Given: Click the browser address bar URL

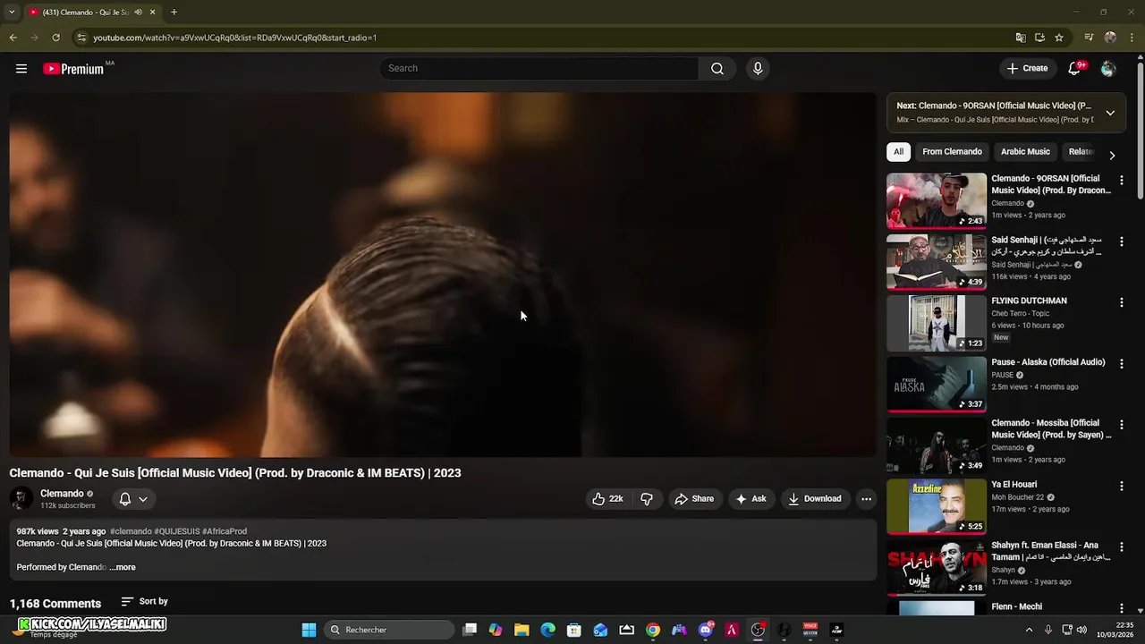Looking at the screenshot, I should pos(235,38).
